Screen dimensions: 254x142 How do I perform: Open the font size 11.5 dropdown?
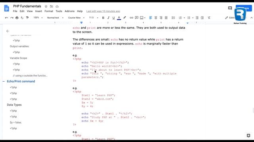pyautogui.click(x=94, y=18)
